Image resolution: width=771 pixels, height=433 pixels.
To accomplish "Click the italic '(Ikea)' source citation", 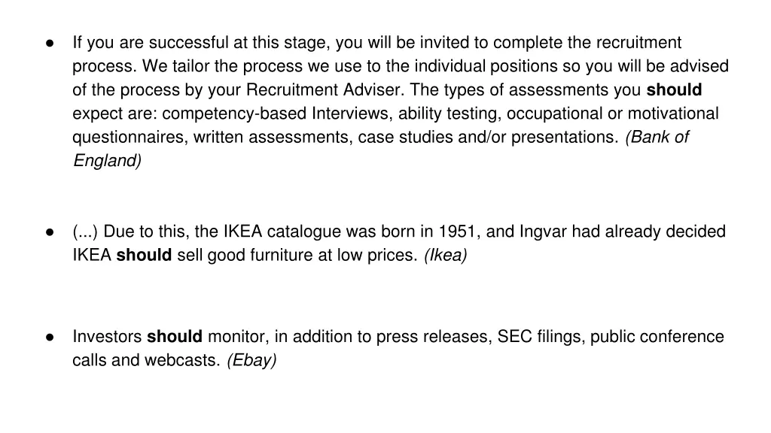I will coord(446,256).
